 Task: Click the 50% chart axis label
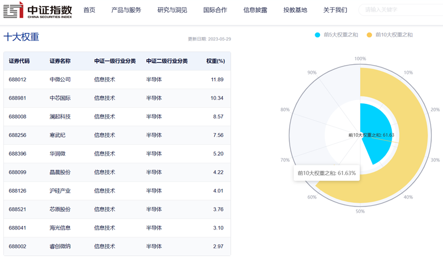[360, 211]
